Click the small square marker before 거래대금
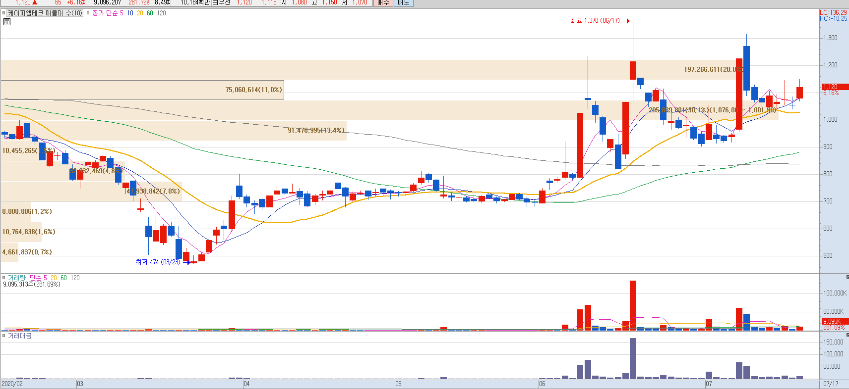 [x=4, y=336]
